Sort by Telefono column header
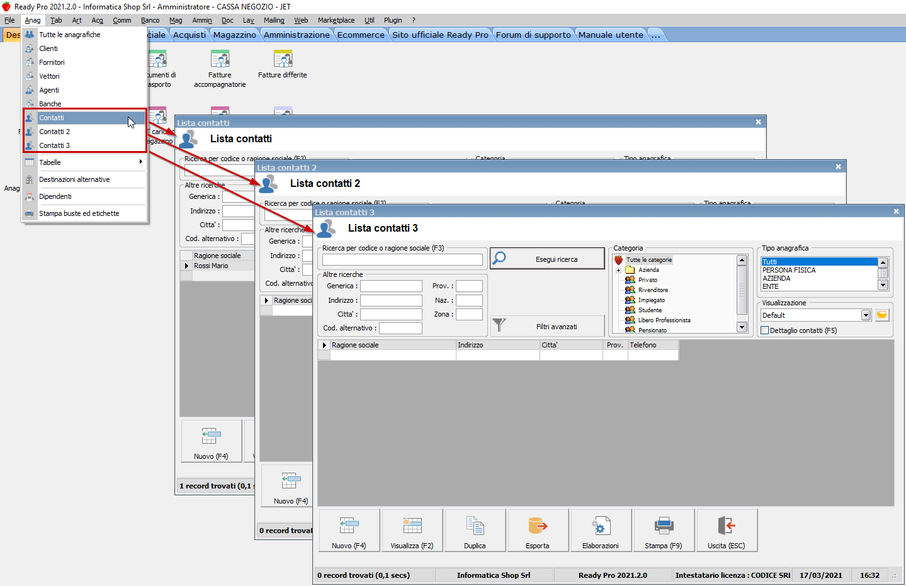 653,345
